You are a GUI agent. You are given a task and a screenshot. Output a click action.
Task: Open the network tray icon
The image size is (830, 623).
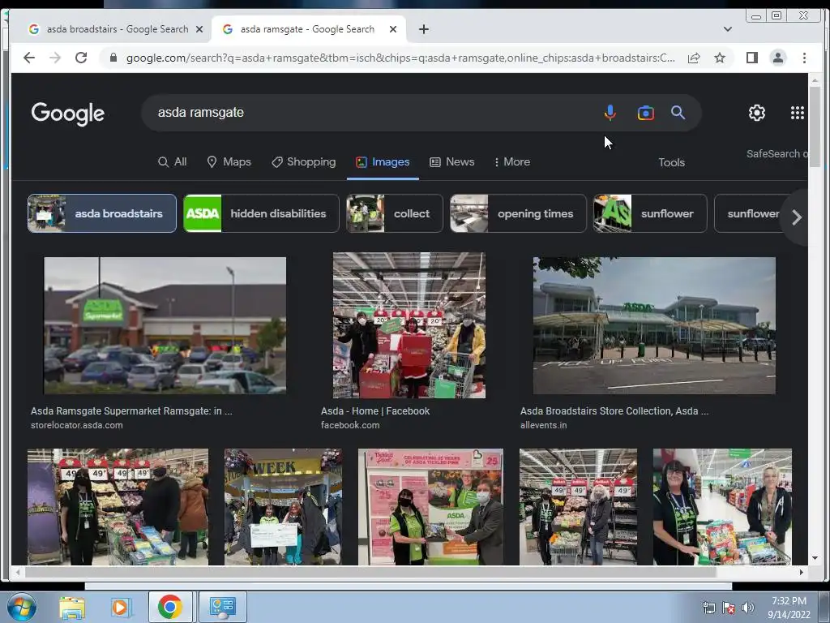click(x=708, y=608)
